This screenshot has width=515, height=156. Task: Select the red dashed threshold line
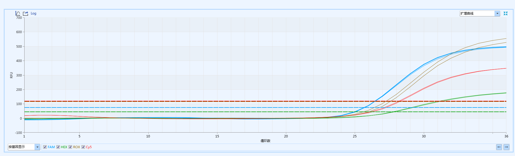tap(265, 101)
